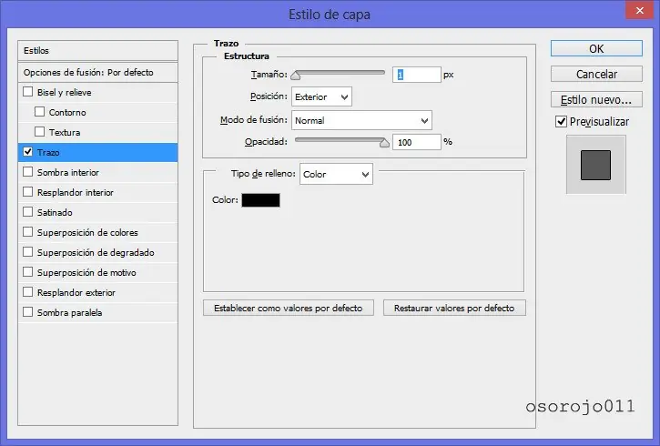
Task: Select the Estilos list header
Action: pyautogui.click(x=97, y=50)
